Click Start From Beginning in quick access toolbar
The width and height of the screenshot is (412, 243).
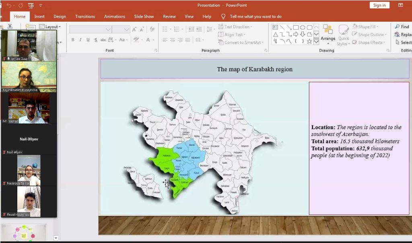[31, 5]
